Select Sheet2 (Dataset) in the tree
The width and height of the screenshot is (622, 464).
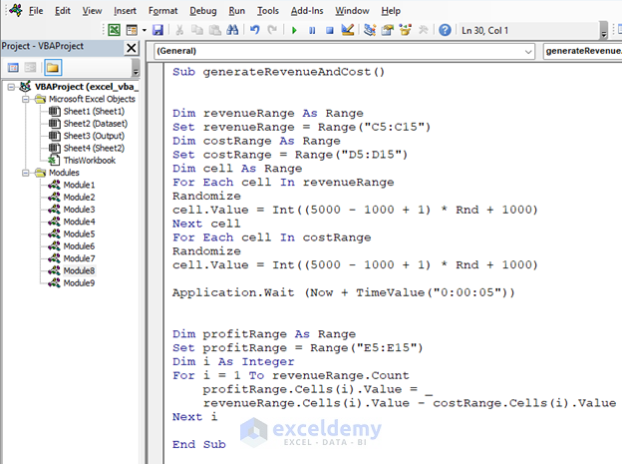click(x=96, y=124)
